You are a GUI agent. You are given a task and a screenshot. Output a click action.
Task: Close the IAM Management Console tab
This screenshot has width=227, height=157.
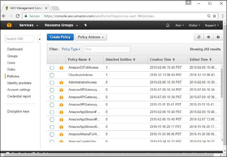point(46,8)
